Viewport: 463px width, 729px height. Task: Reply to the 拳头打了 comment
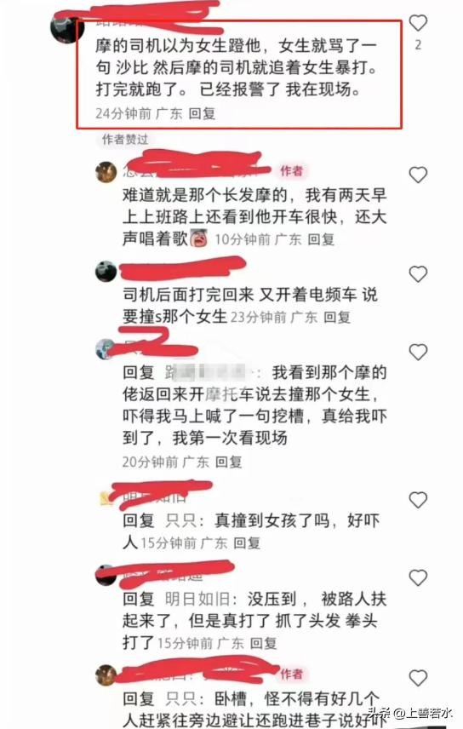pos(263,643)
